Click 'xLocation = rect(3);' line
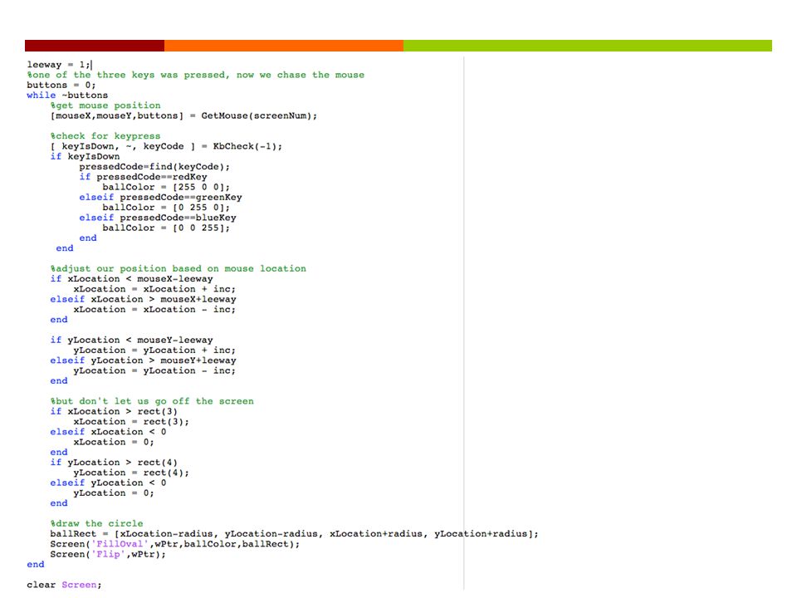Screen dimensions: 797x598 (131, 421)
